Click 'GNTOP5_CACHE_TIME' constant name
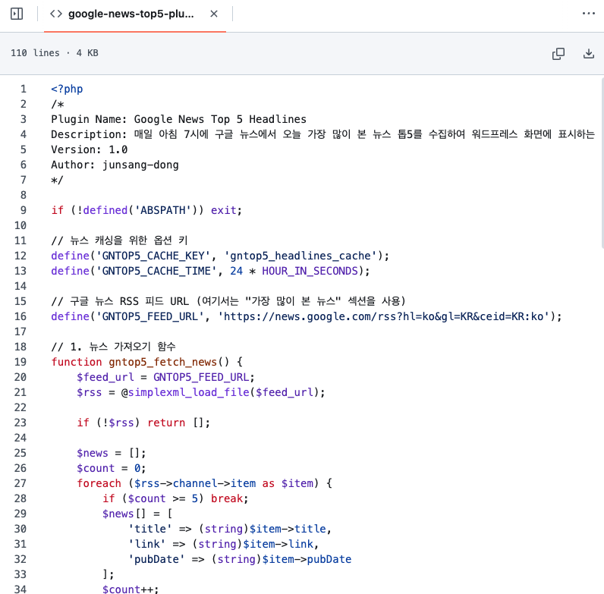 point(156,271)
